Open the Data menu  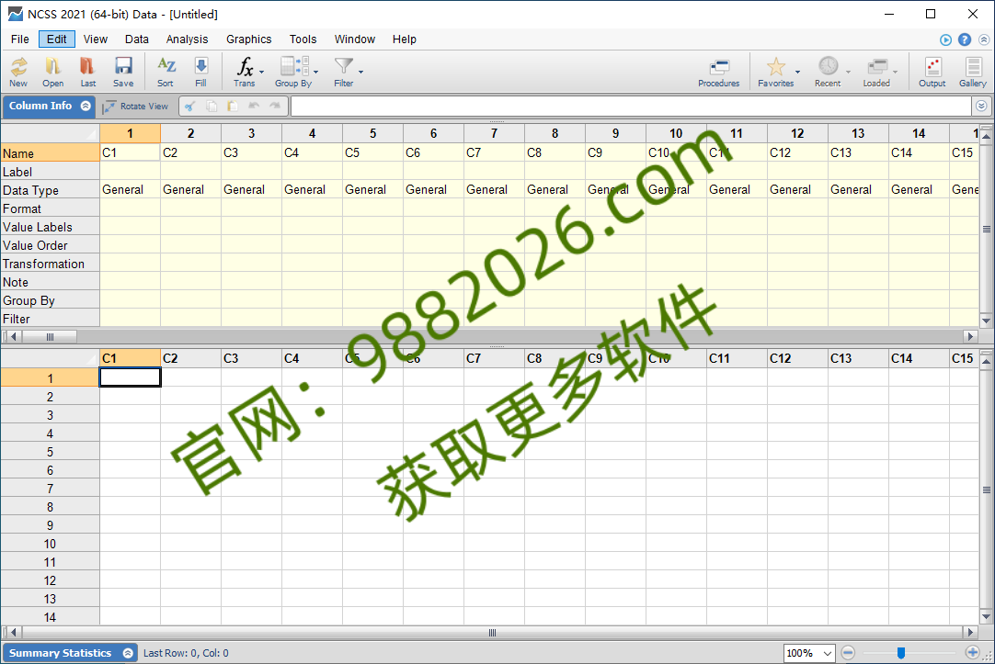coord(136,39)
